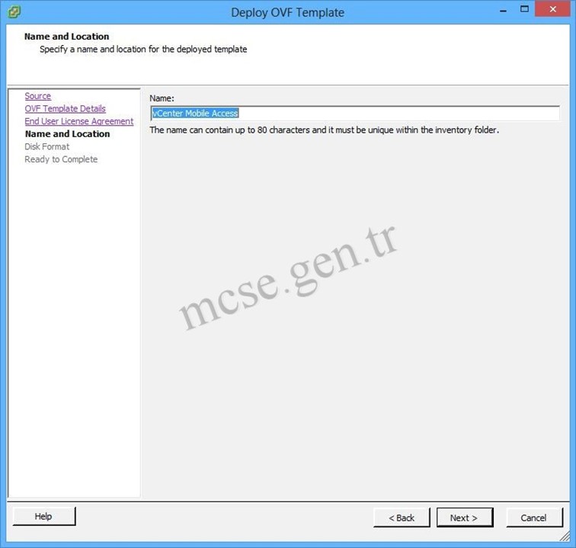Viewport: 576px width, 548px height.
Task: Click the Disk Format step label
Action: tap(46, 146)
